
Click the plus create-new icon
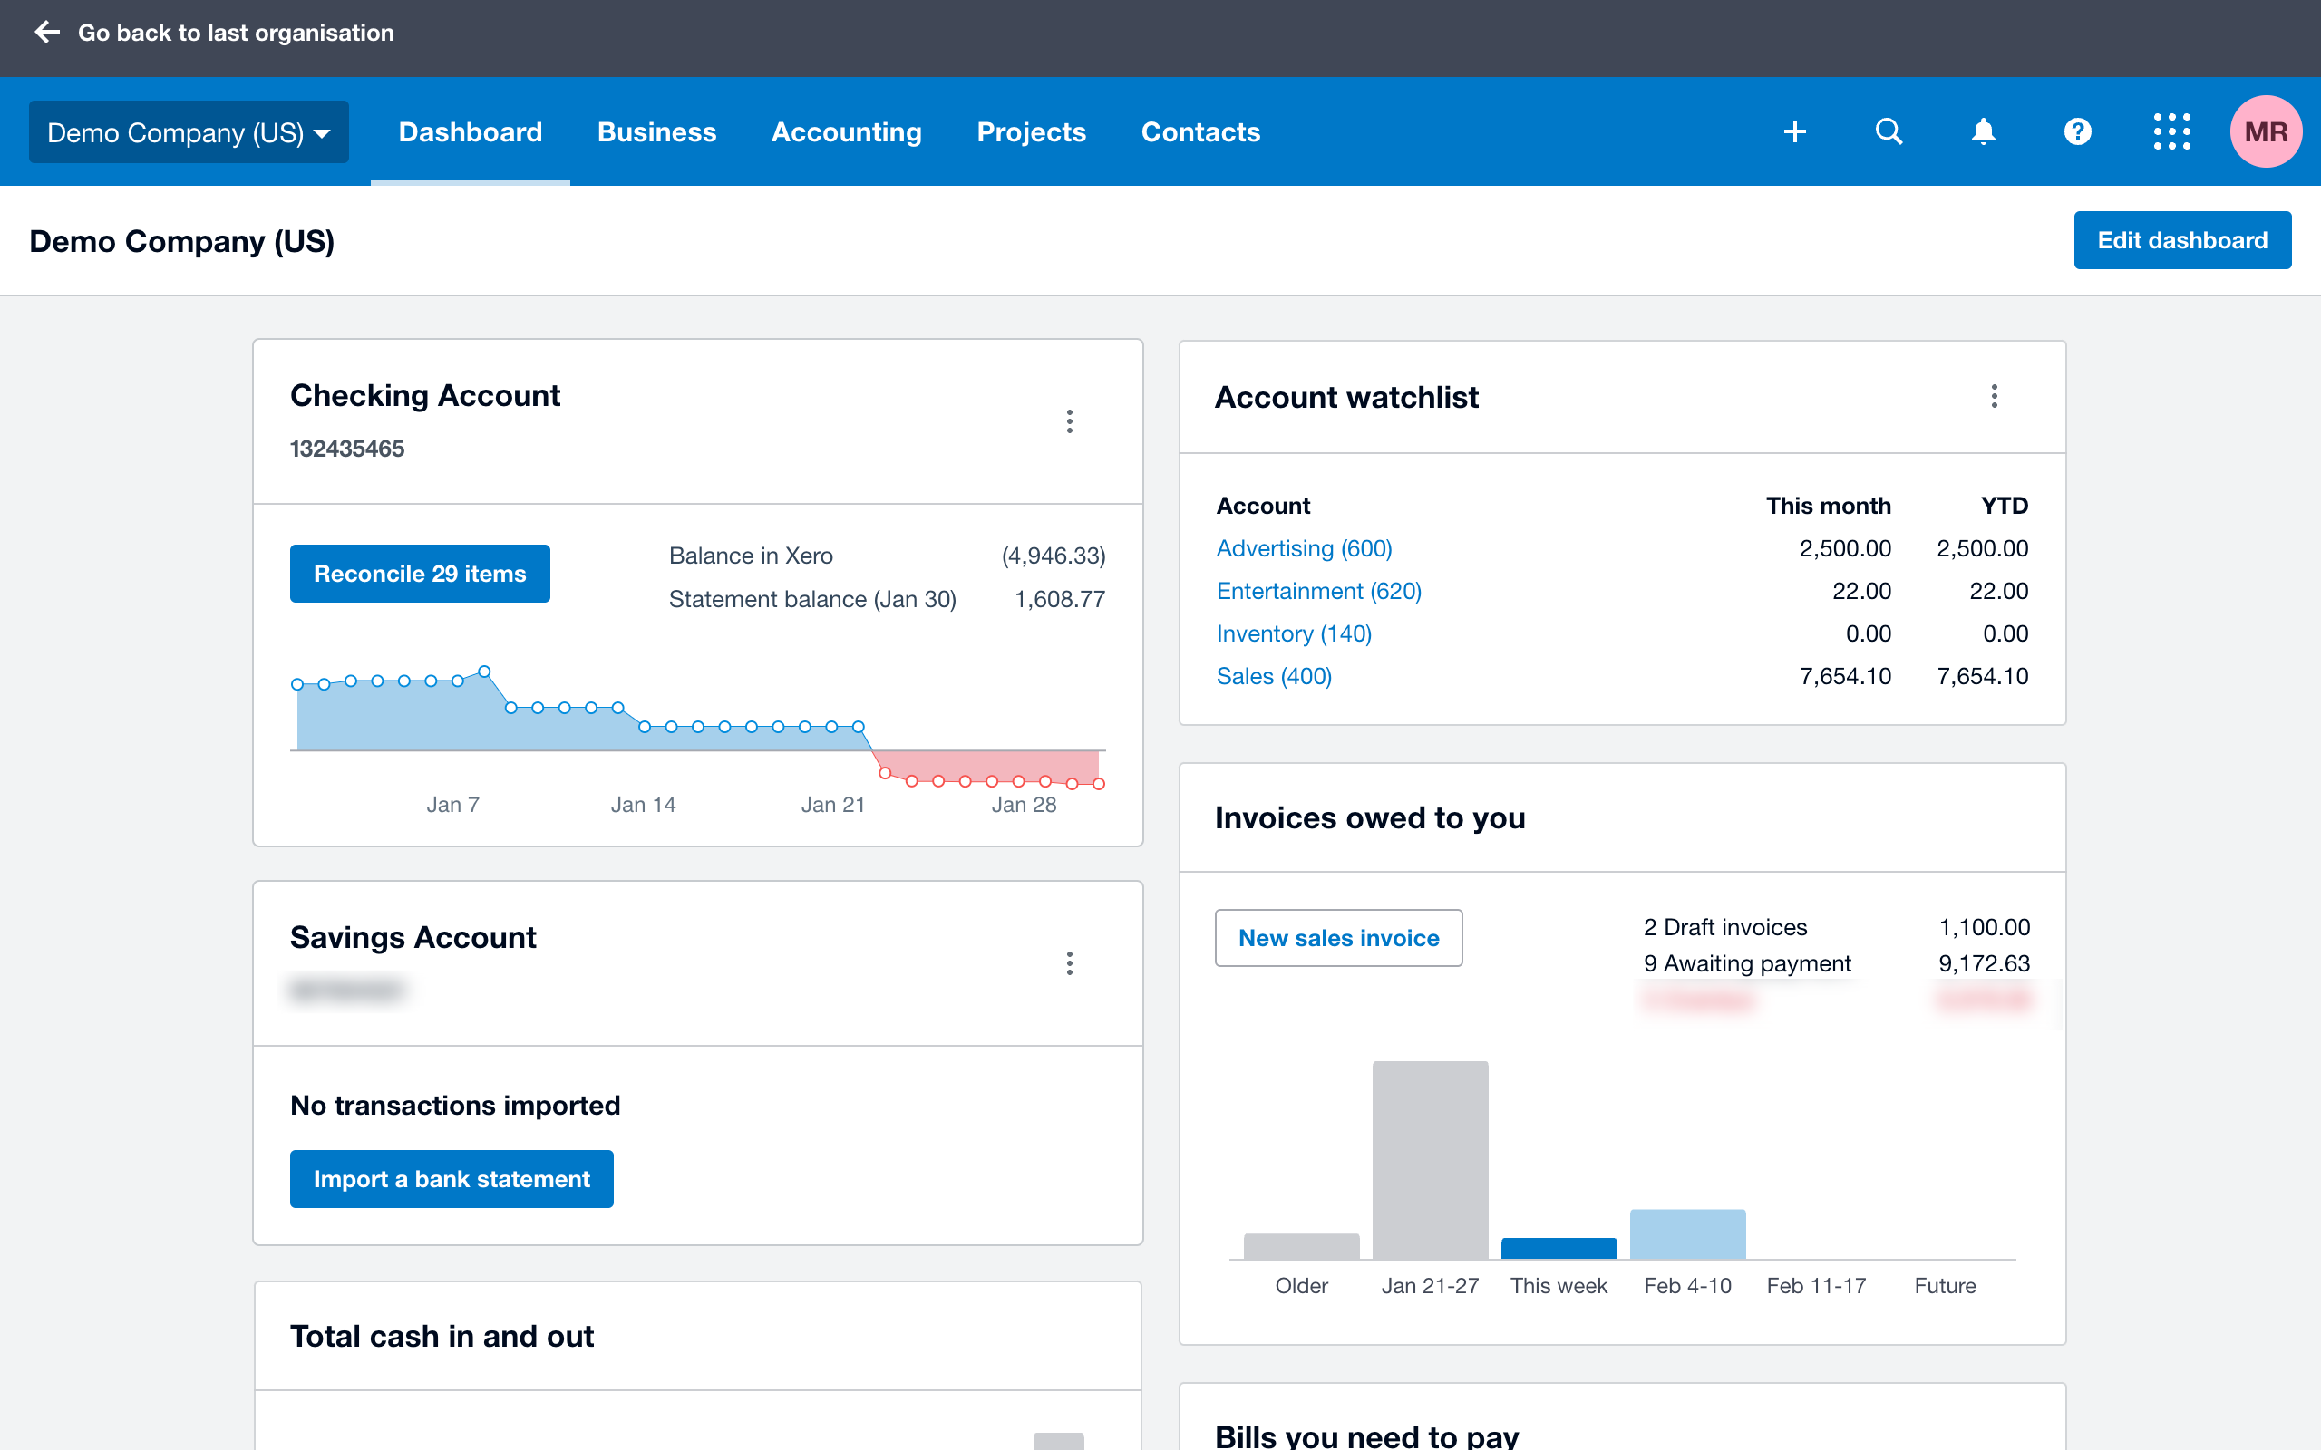[1794, 131]
